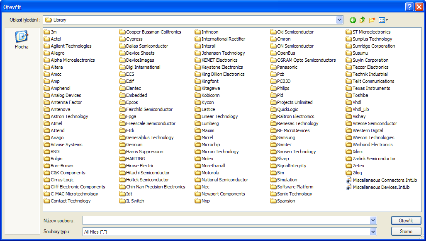Create a new folder using toolbar icon
The image size is (426, 241).
(x=372, y=20)
